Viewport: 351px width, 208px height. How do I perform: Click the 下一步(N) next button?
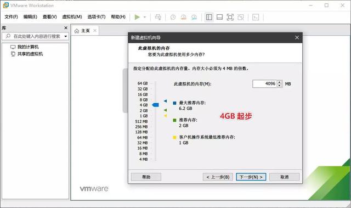[x=251, y=177]
